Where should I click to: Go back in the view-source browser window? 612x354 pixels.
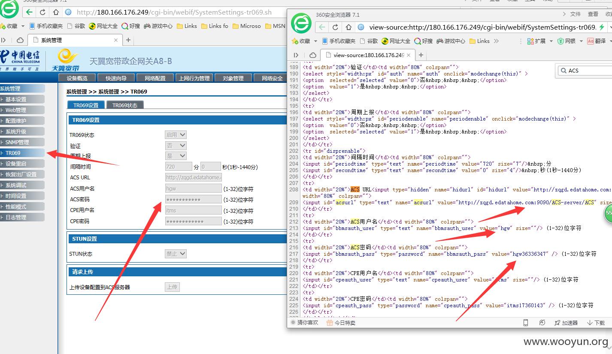[x=322, y=27]
